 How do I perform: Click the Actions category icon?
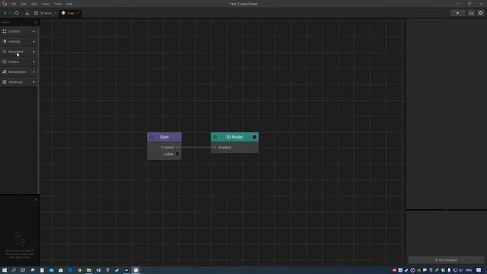tap(5, 62)
